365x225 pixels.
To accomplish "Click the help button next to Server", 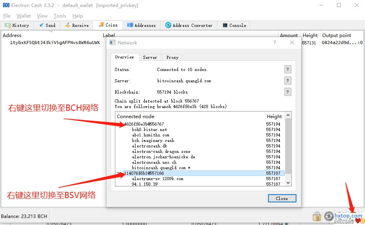I will click(x=288, y=81).
